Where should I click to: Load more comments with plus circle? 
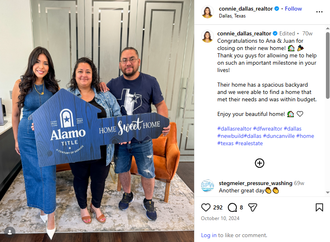[x=260, y=163]
